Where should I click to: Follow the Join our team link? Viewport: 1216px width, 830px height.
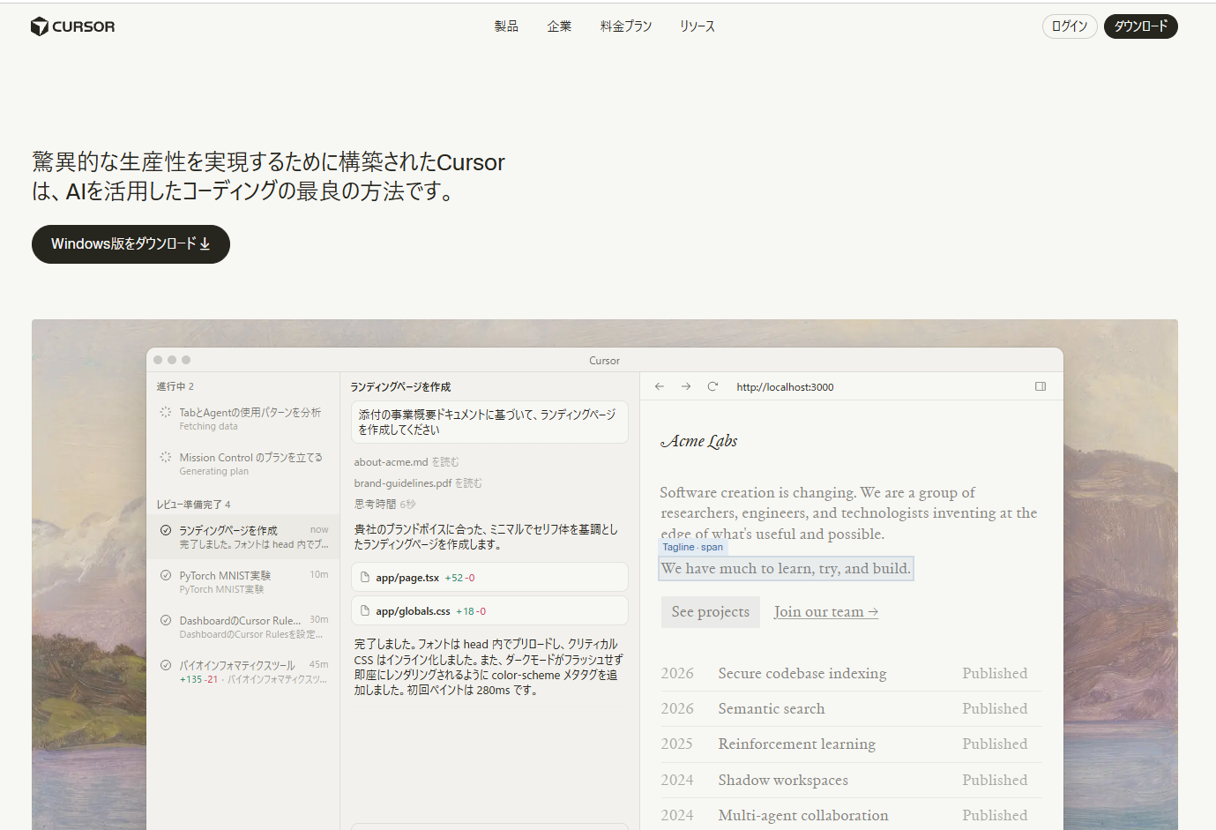(x=825, y=611)
